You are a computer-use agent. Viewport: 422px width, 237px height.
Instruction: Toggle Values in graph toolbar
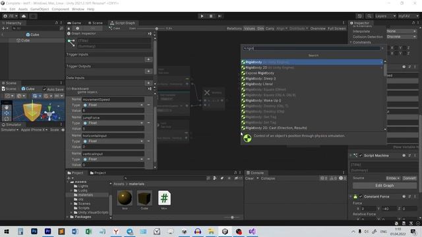[249, 28]
